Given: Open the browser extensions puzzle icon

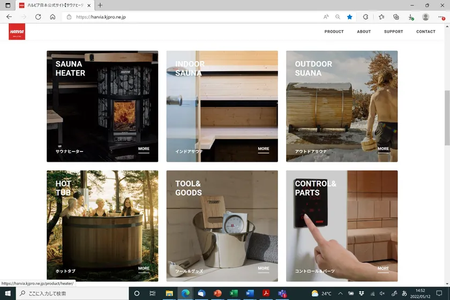Looking at the screenshot, I should pos(366,17).
